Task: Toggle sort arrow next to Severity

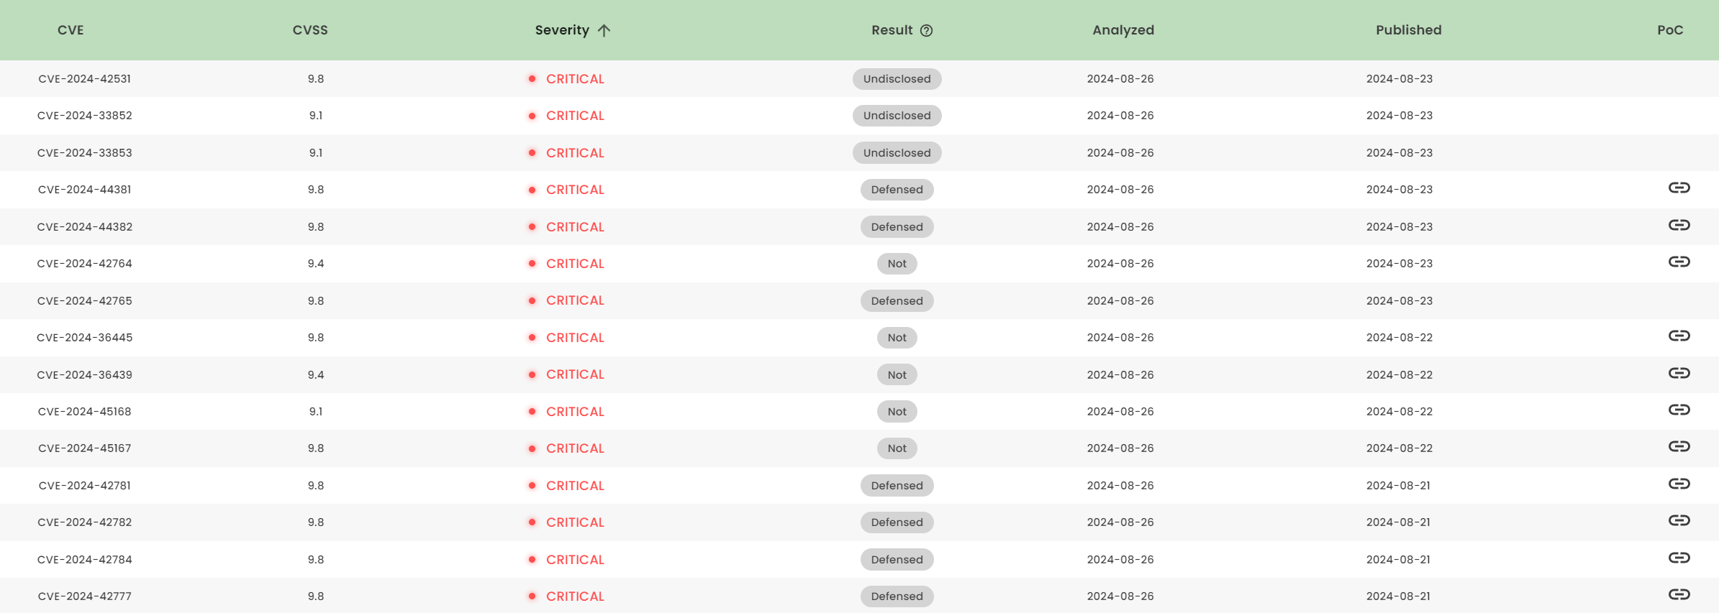Action: coord(604,30)
